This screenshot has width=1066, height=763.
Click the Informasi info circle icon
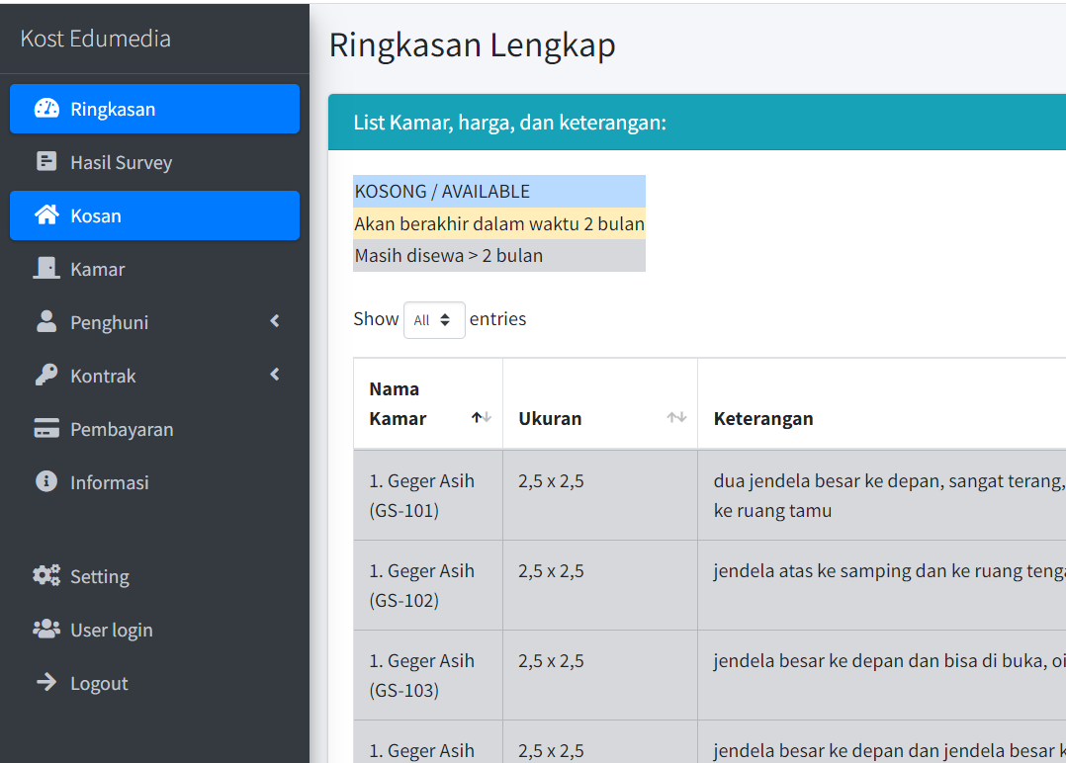[x=46, y=482]
